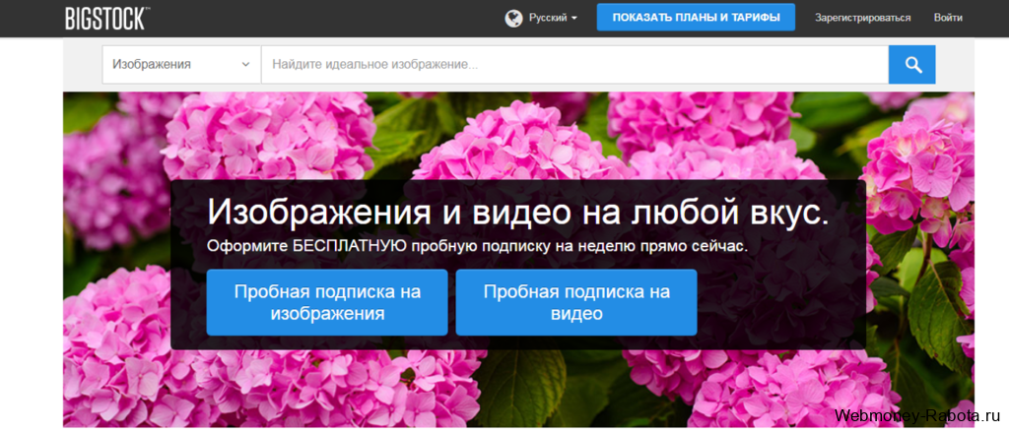Click the Bigstock logo

[107, 18]
